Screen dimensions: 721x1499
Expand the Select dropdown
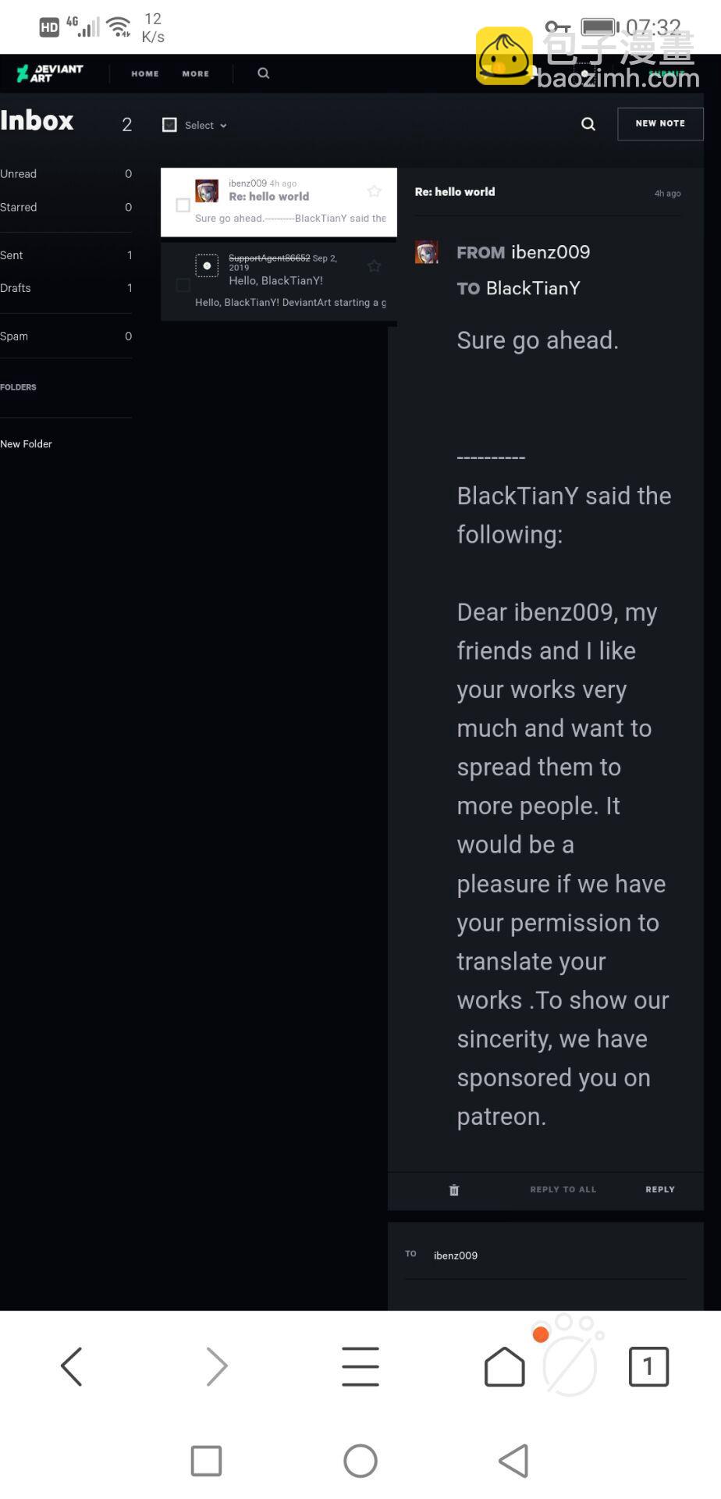tap(206, 125)
